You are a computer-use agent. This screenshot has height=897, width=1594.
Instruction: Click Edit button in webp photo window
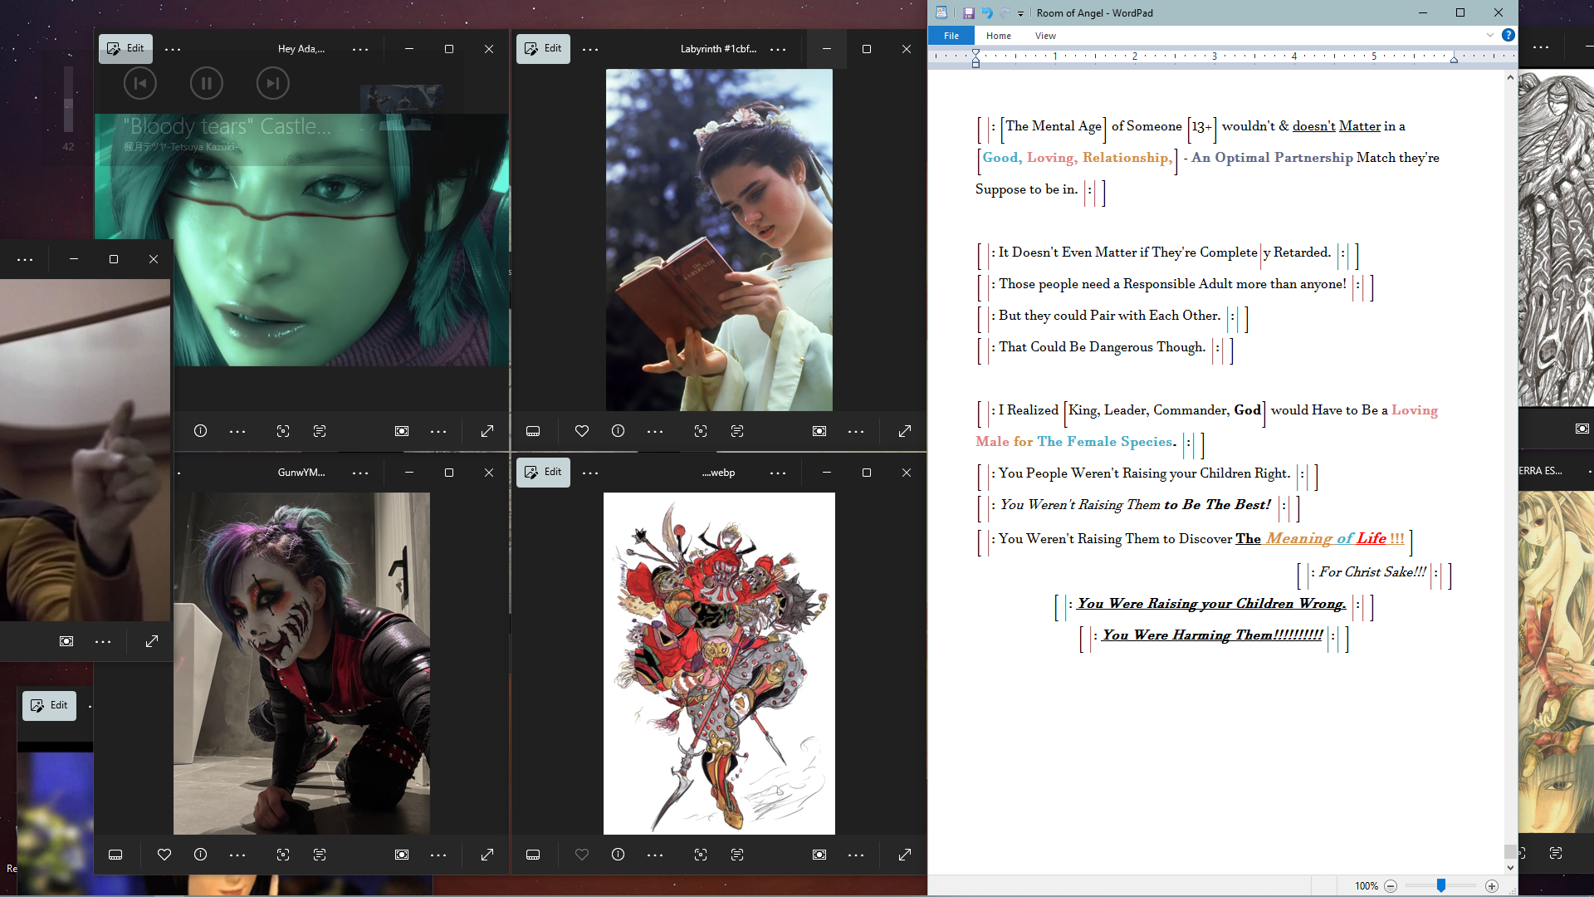click(x=543, y=472)
